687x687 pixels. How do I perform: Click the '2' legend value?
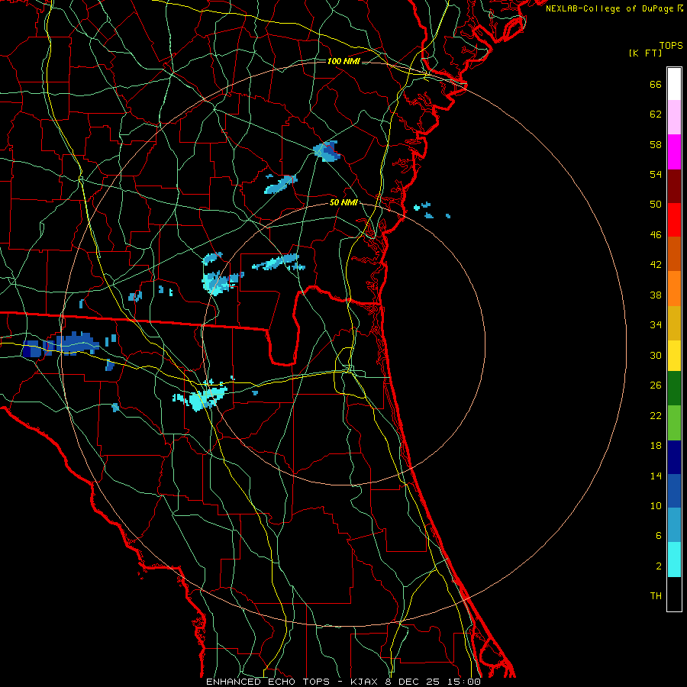point(659,566)
